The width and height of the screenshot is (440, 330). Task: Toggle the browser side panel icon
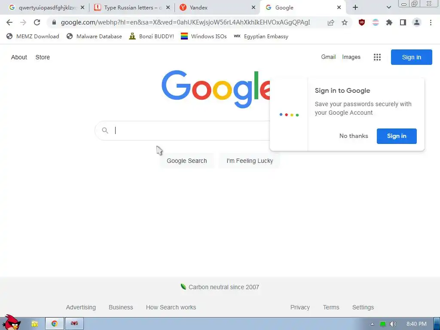click(x=403, y=22)
